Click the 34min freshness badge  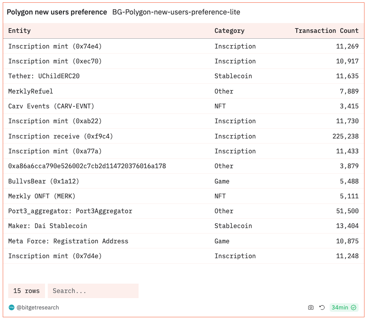click(344, 307)
